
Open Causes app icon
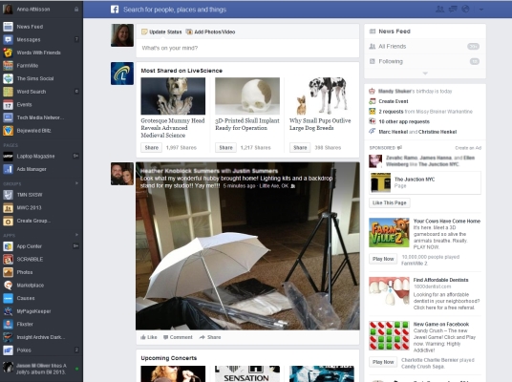pos(8,298)
